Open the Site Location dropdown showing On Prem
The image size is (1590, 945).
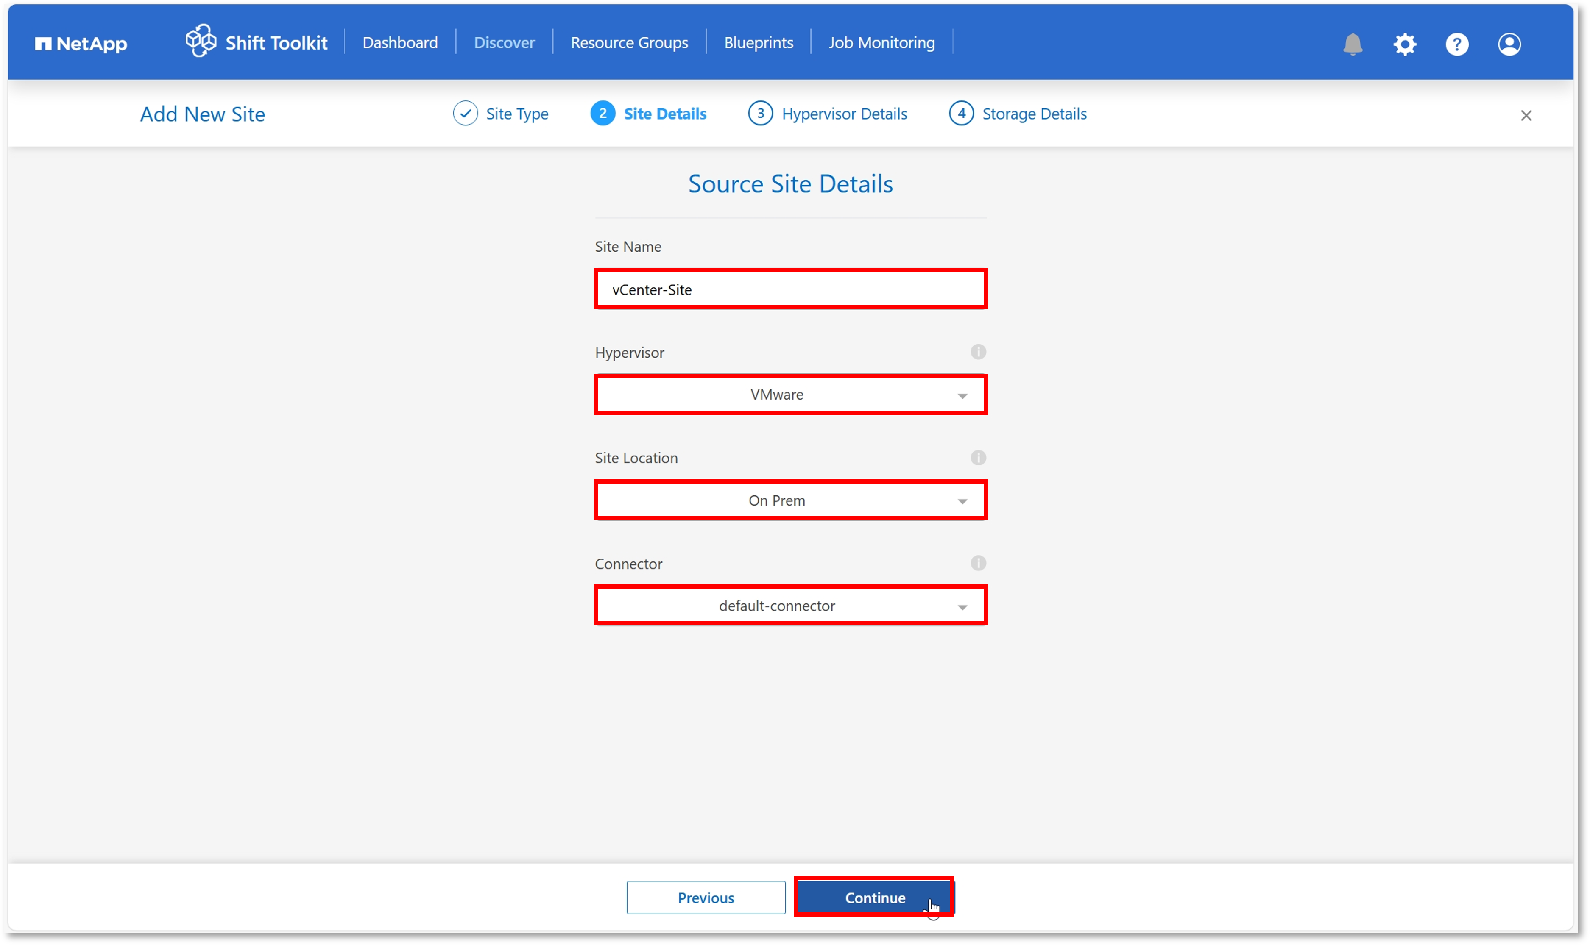click(790, 500)
